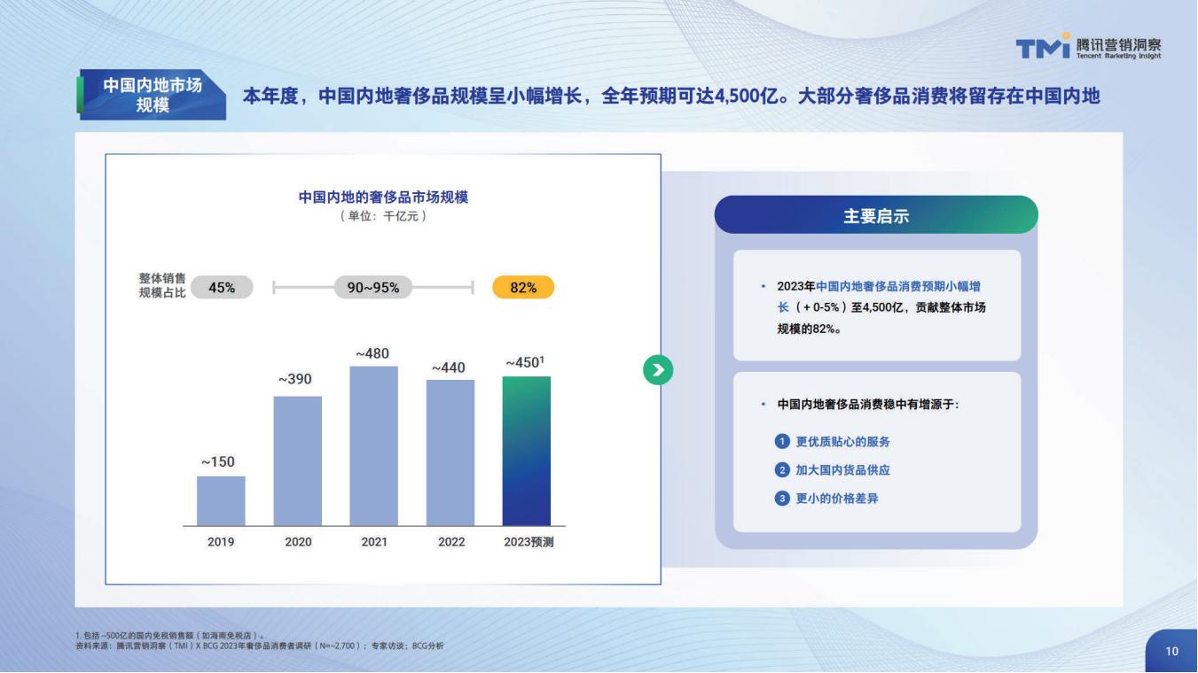Click the text 加大国内货品供应
Screen dimensions: 1198x673
[842, 470]
